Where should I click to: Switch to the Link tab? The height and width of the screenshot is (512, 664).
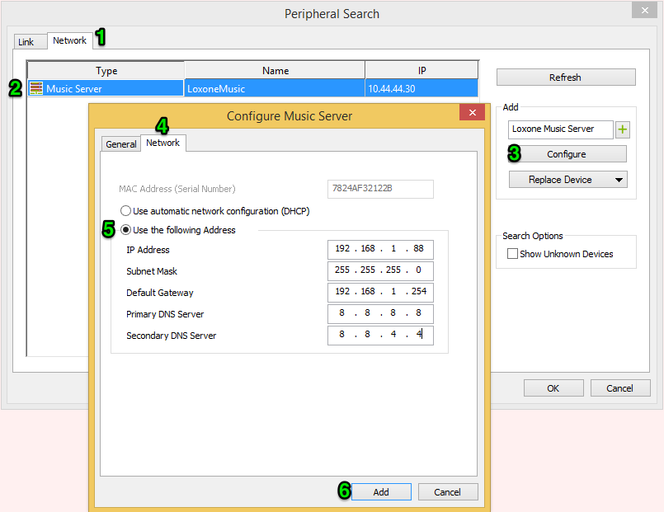[26, 42]
